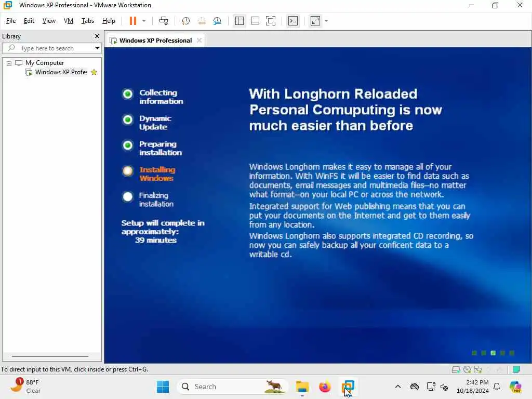The width and height of the screenshot is (532, 399).
Task: Toggle the favorite star on Windows XP
Action: tap(95, 72)
